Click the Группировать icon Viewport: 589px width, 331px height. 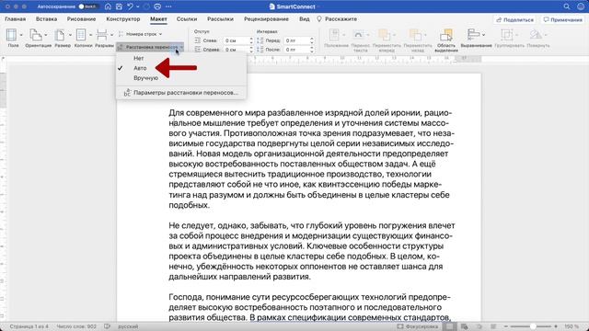(x=506, y=35)
